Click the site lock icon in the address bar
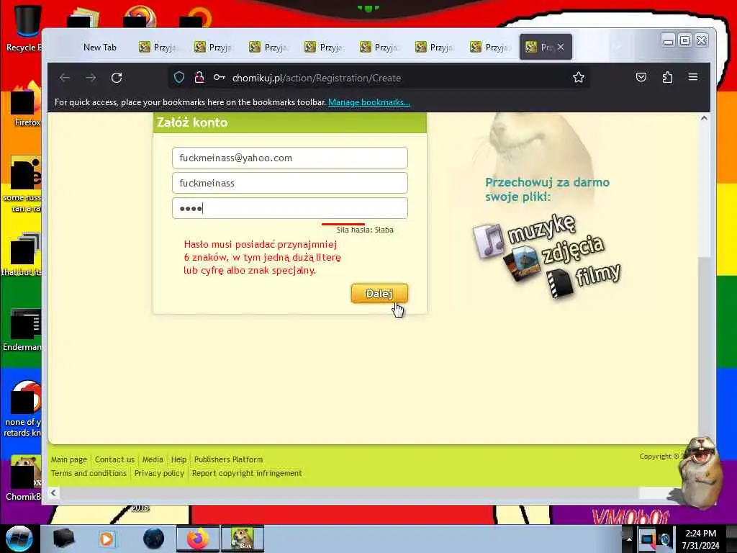The width and height of the screenshot is (737, 553). pyautogui.click(x=199, y=78)
